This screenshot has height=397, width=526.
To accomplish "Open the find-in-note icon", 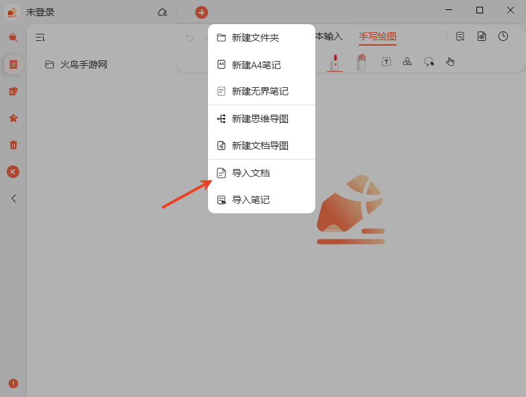I will [x=460, y=36].
